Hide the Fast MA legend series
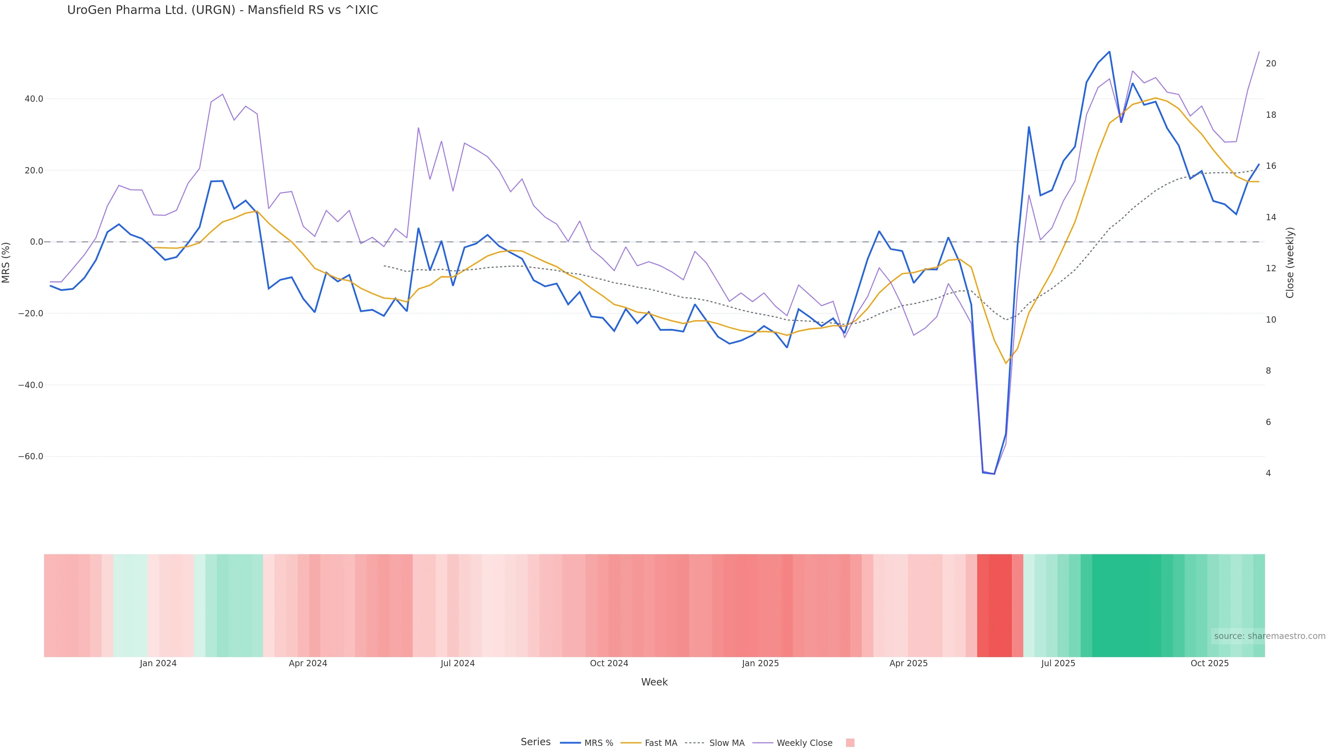The height and width of the screenshot is (755, 1343). (x=661, y=743)
